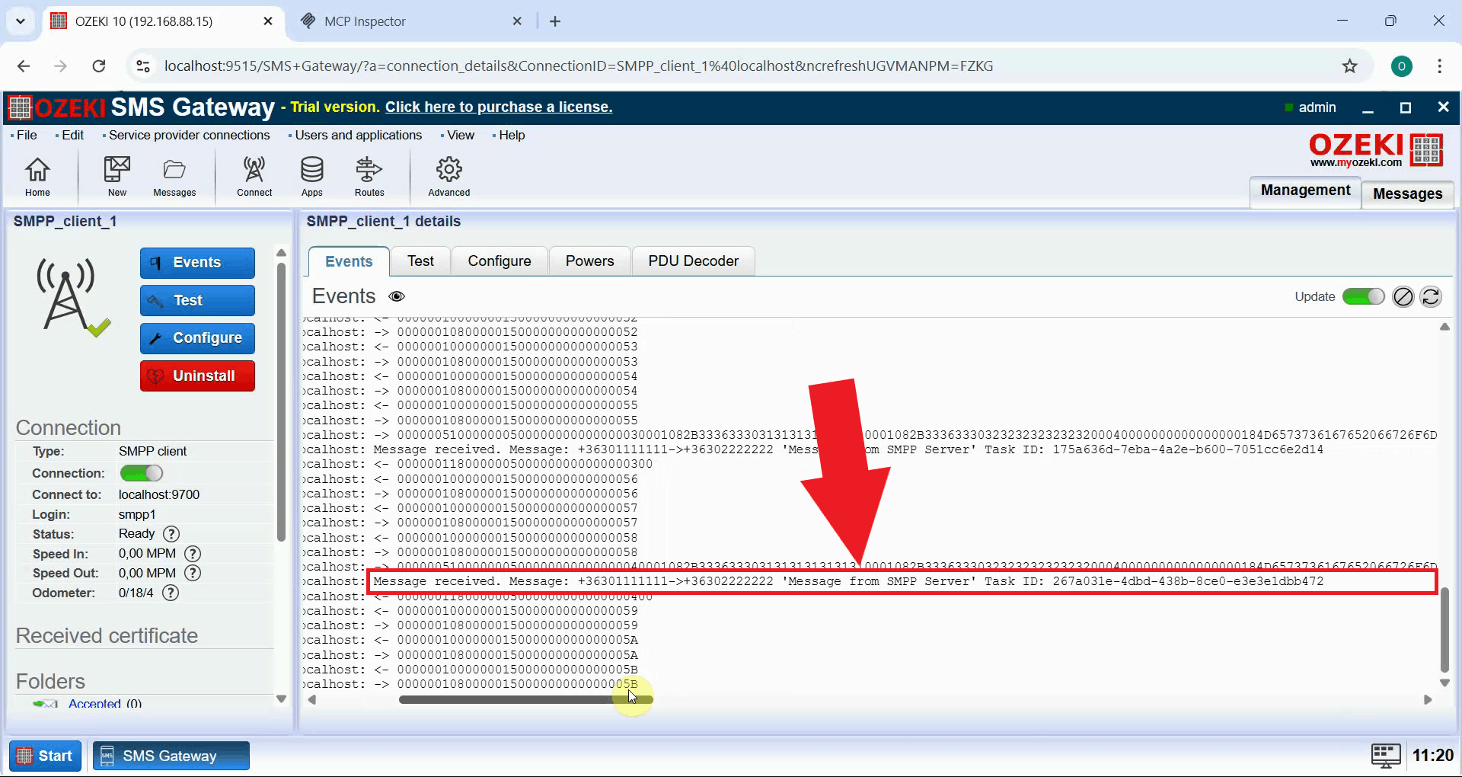1462x777 pixels.
Task: Expand the Accepted folder
Action: [94, 704]
